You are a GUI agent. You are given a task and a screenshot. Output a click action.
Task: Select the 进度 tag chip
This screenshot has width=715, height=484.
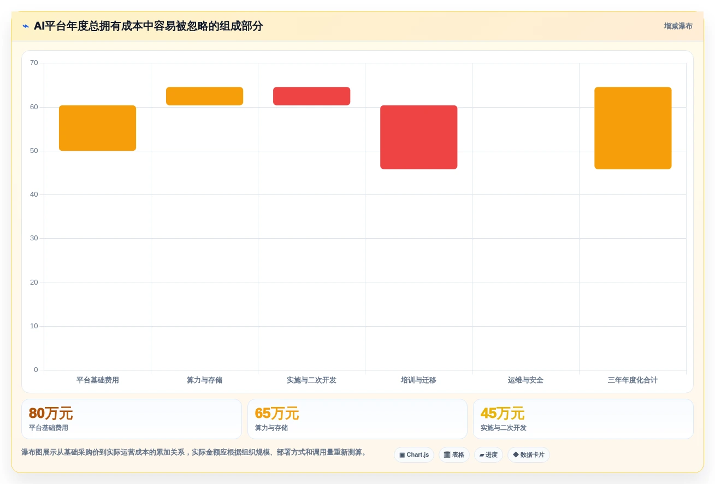tap(488, 455)
